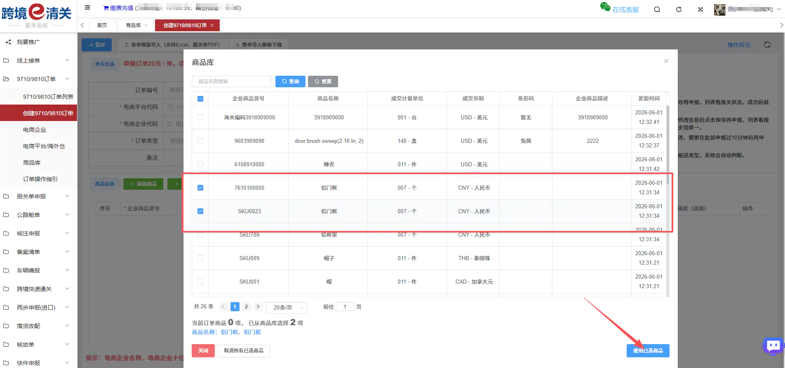785x368 pixels.
Task: Check the 海关编码3918909000 row checkbox
Action: click(x=200, y=117)
